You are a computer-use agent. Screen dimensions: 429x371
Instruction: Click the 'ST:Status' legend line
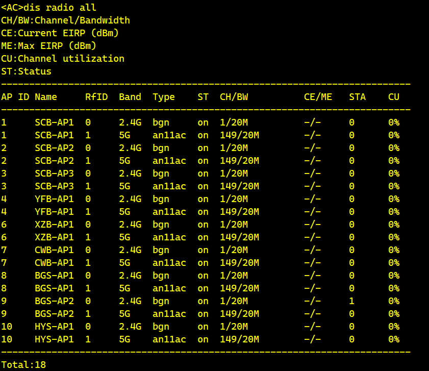point(26,71)
